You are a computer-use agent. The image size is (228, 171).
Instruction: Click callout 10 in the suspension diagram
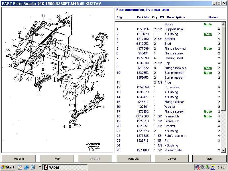point(101,67)
